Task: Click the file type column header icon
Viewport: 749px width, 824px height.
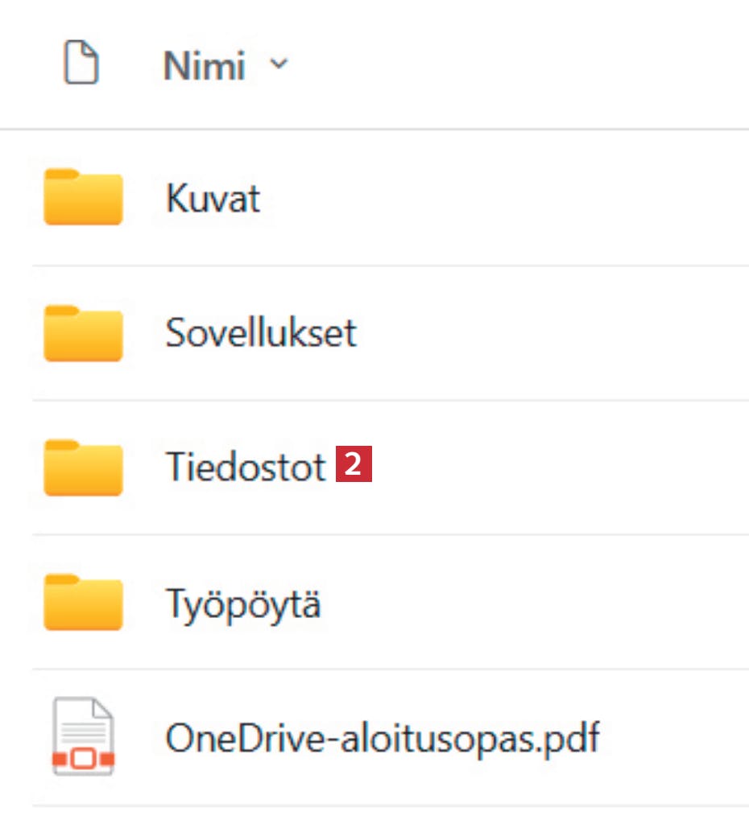Action: click(x=81, y=63)
